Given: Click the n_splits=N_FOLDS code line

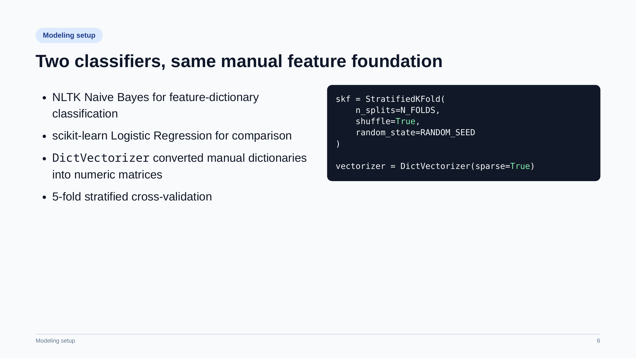Looking at the screenshot, I should (x=397, y=110).
